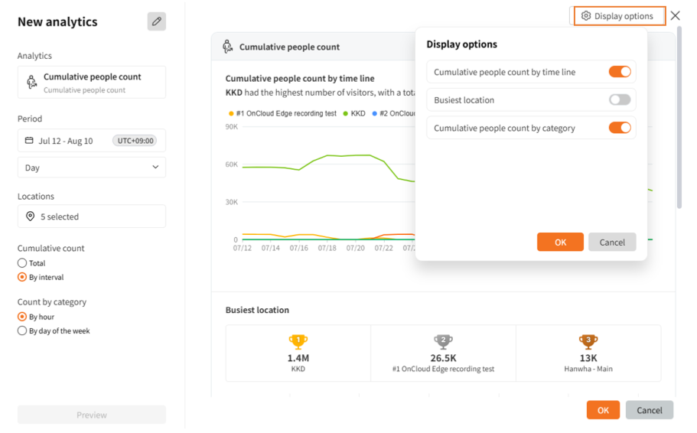This screenshot has height=433, width=697.
Task: Click Cancel in Display options popup
Action: [x=611, y=242]
